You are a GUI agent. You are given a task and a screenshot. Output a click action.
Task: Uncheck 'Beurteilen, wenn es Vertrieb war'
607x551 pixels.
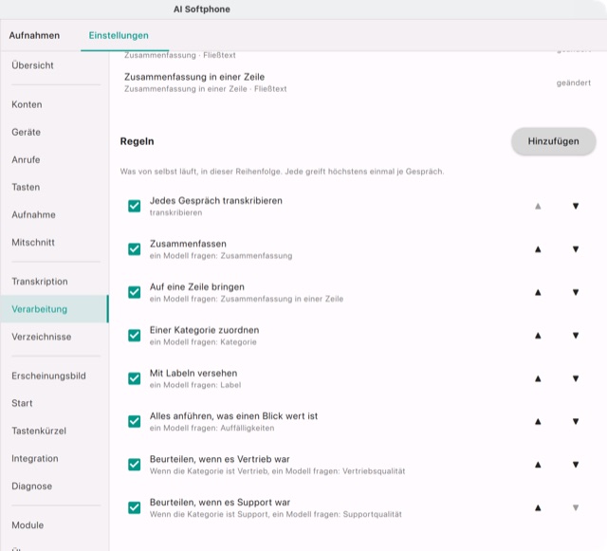pyautogui.click(x=135, y=465)
